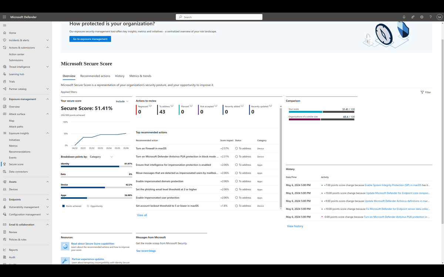Screen dimensions: 444x277
Task: Click the Device breakdown progress bar
Action: [96, 188]
